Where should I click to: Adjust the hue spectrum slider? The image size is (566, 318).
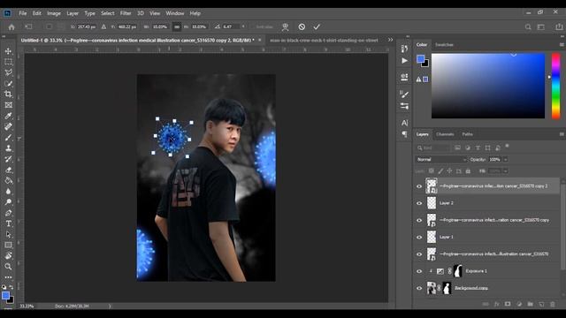[556, 86]
